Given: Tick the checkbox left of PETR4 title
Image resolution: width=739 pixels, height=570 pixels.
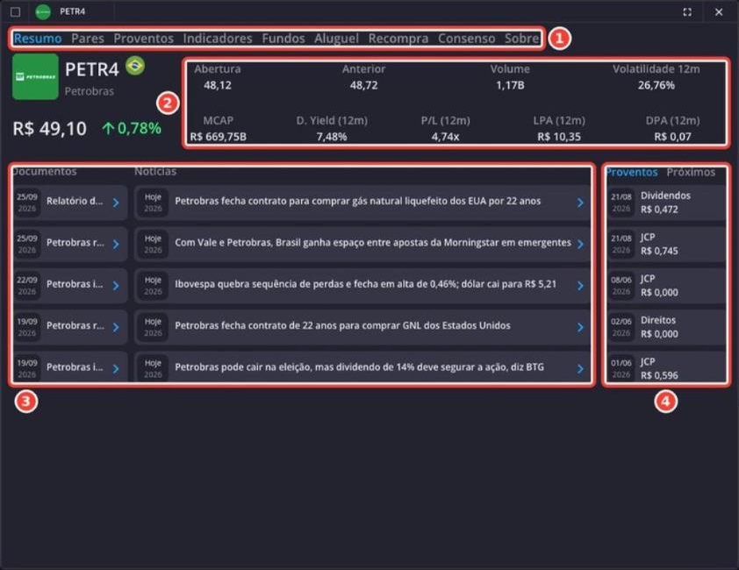Looking at the screenshot, I should 15,11.
